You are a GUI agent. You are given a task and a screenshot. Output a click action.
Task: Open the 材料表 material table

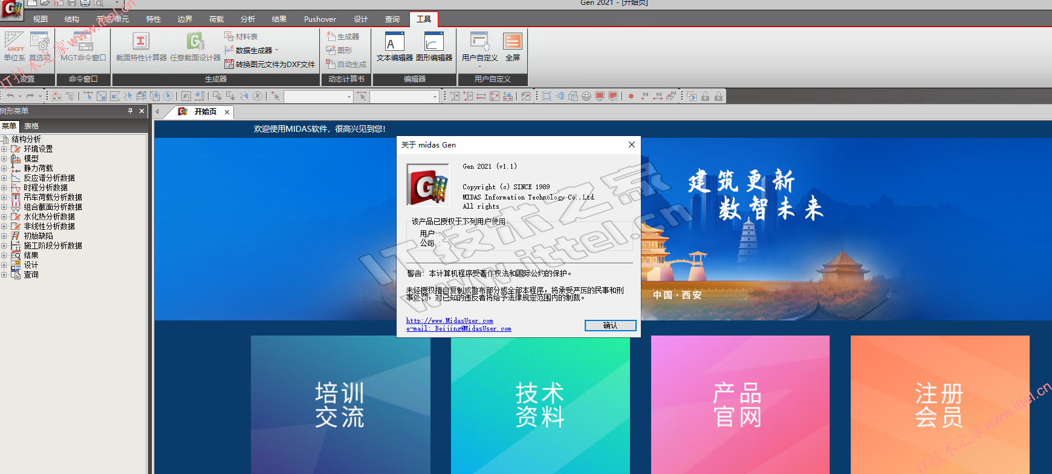coord(241,37)
